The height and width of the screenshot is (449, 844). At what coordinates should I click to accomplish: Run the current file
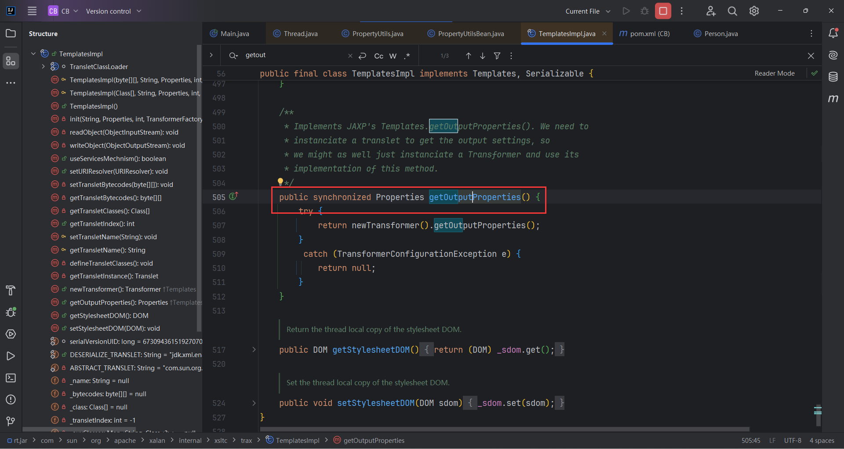pyautogui.click(x=626, y=11)
